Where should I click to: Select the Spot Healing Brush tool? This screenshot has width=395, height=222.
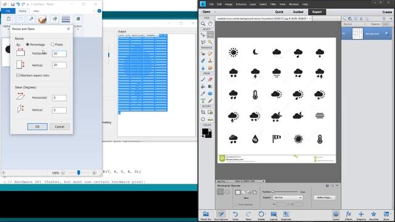(x=210, y=54)
